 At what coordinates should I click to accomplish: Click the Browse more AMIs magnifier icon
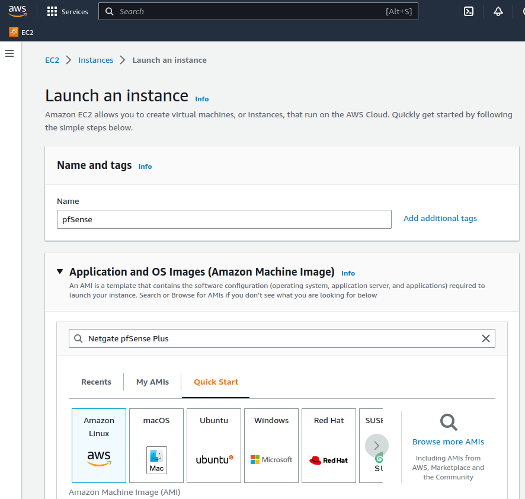448,423
